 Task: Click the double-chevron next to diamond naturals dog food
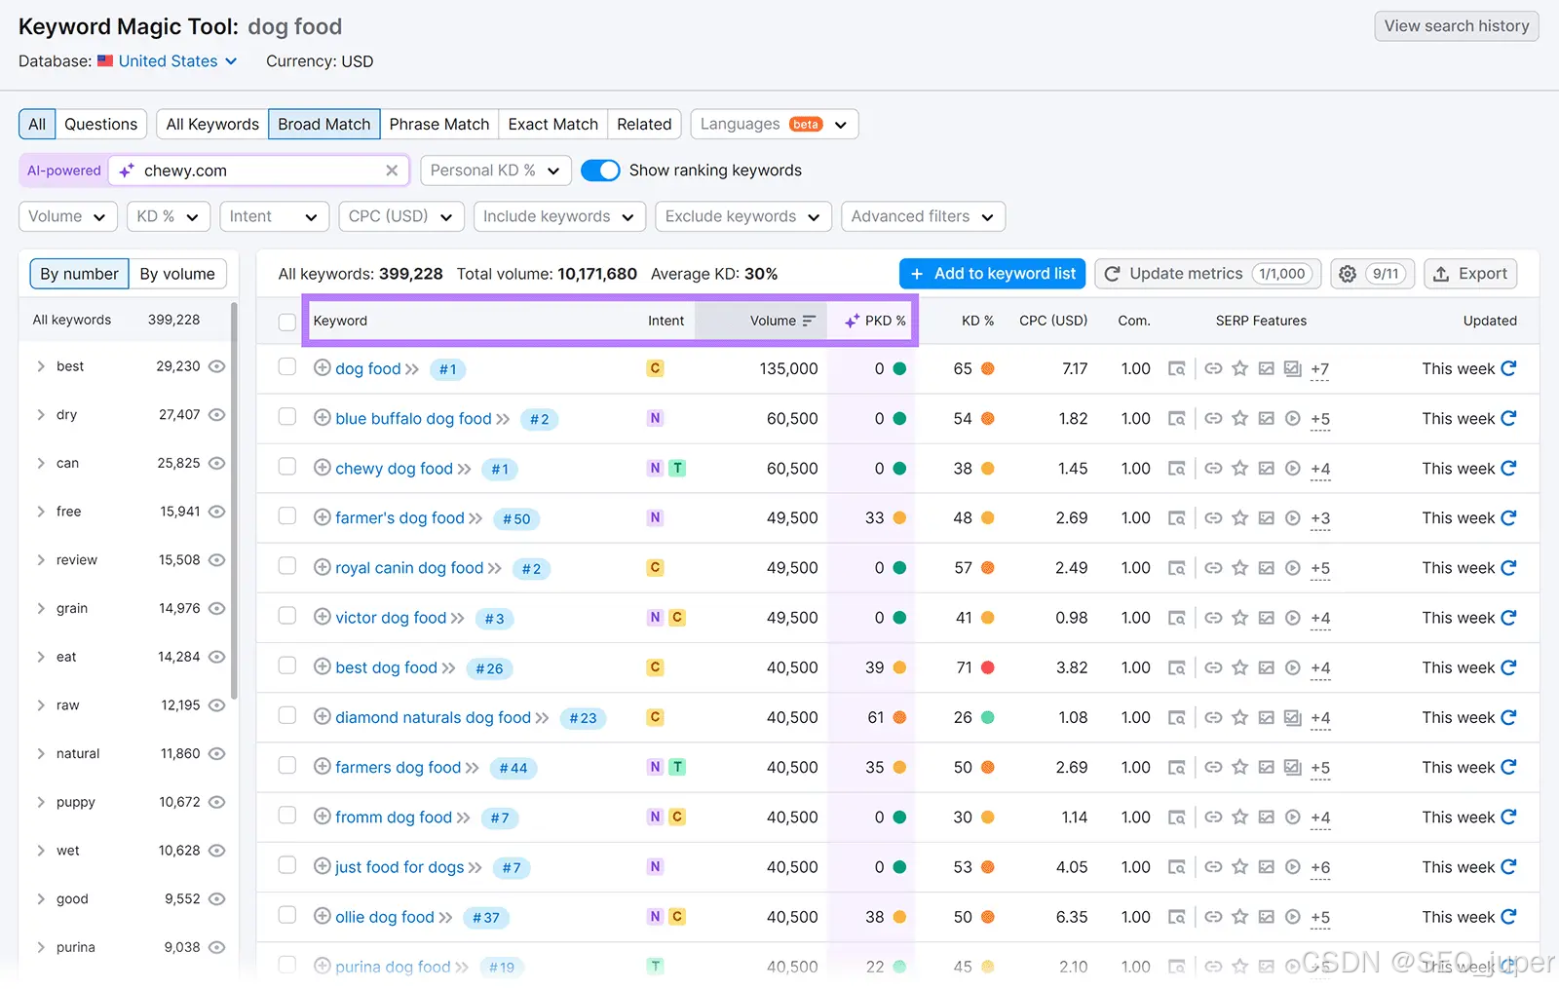pyautogui.click(x=542, y=718)
